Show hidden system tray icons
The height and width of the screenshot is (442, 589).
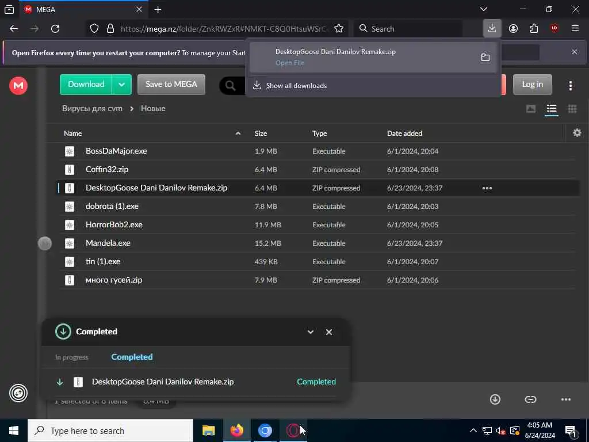point(473,430)
